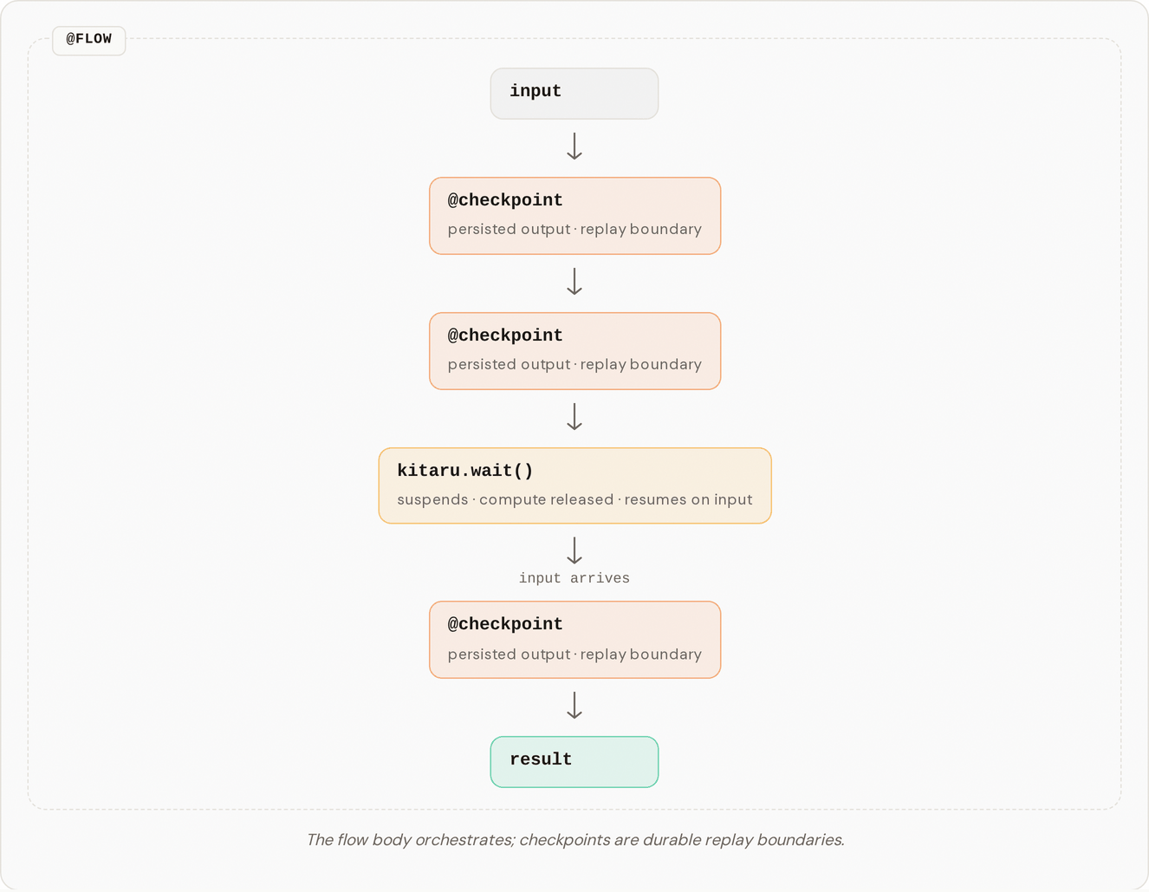Click the arrow below kitaru.wait() node
The image size is (1149, 892).
(574, 550)
